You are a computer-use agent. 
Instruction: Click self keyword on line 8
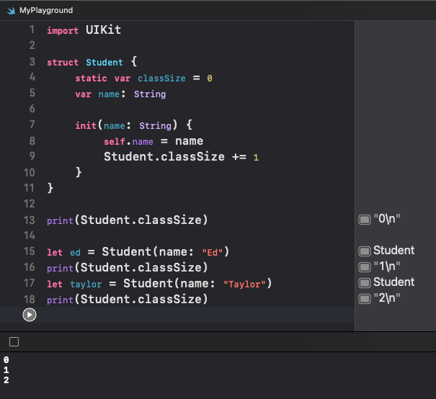[x=115, y=141]
